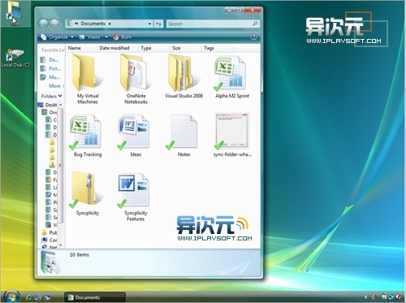Sort by the Name column header
The image size is (406, 303).
[81, 48]
